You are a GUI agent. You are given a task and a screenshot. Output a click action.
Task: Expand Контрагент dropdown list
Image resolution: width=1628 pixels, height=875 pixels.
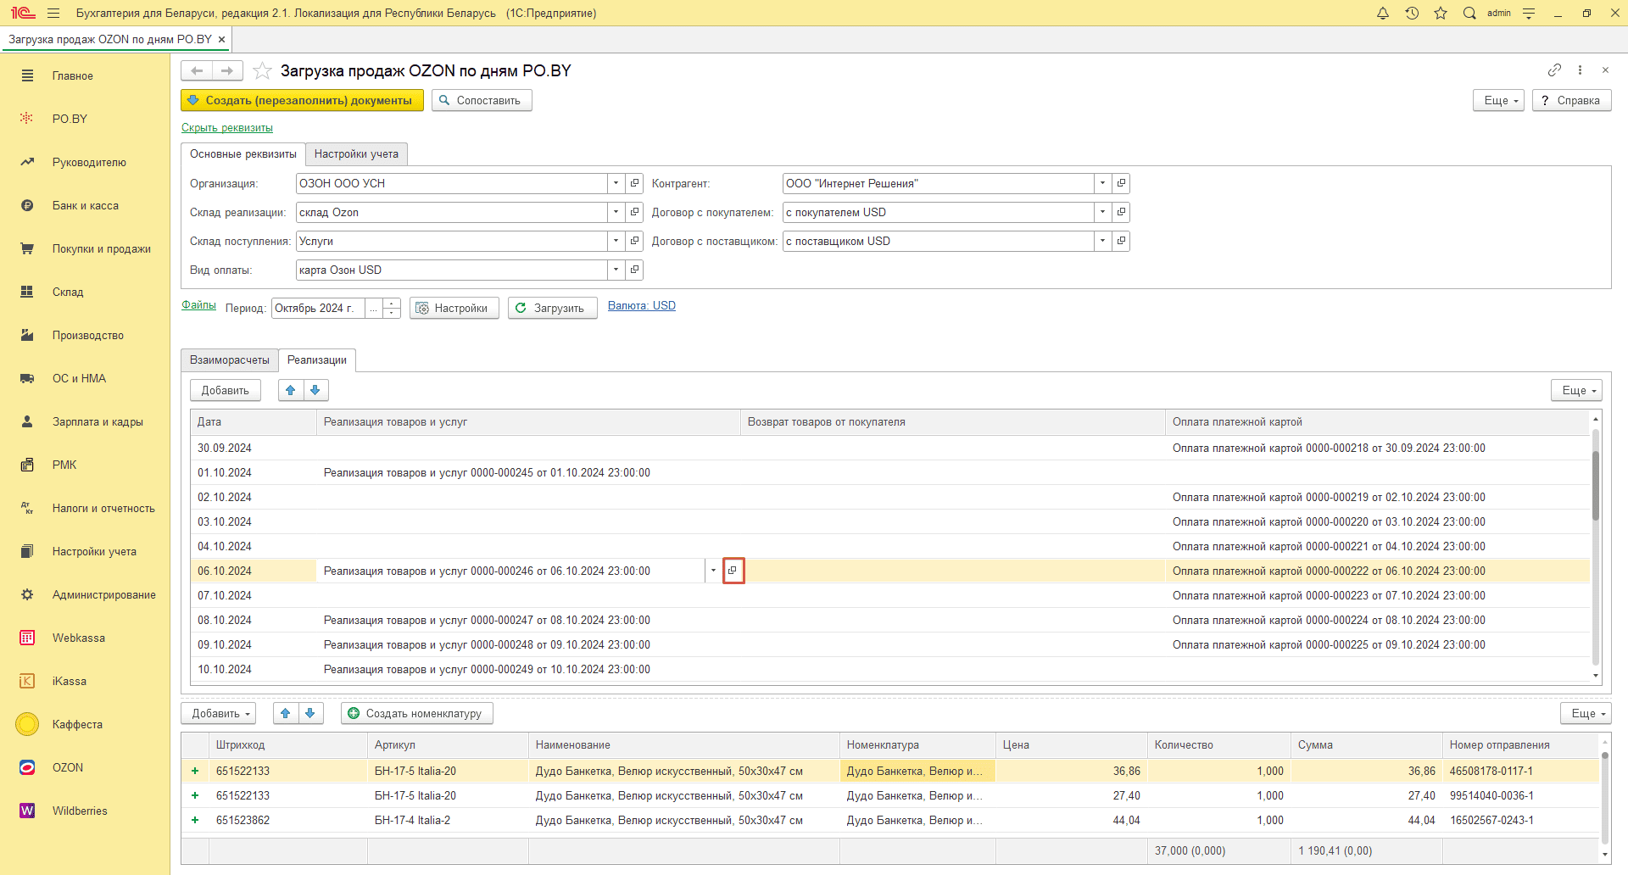1103,183
